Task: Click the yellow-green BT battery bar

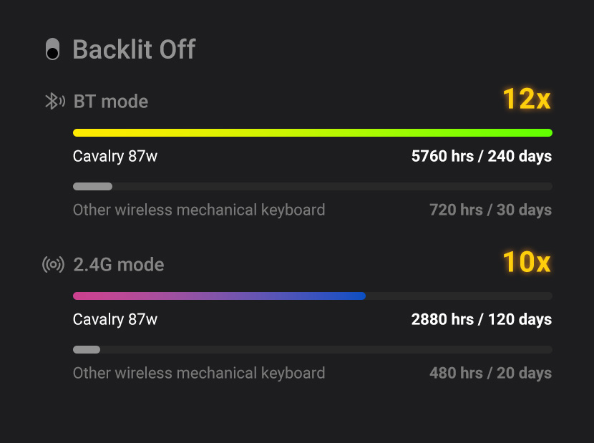Action: 312,132
